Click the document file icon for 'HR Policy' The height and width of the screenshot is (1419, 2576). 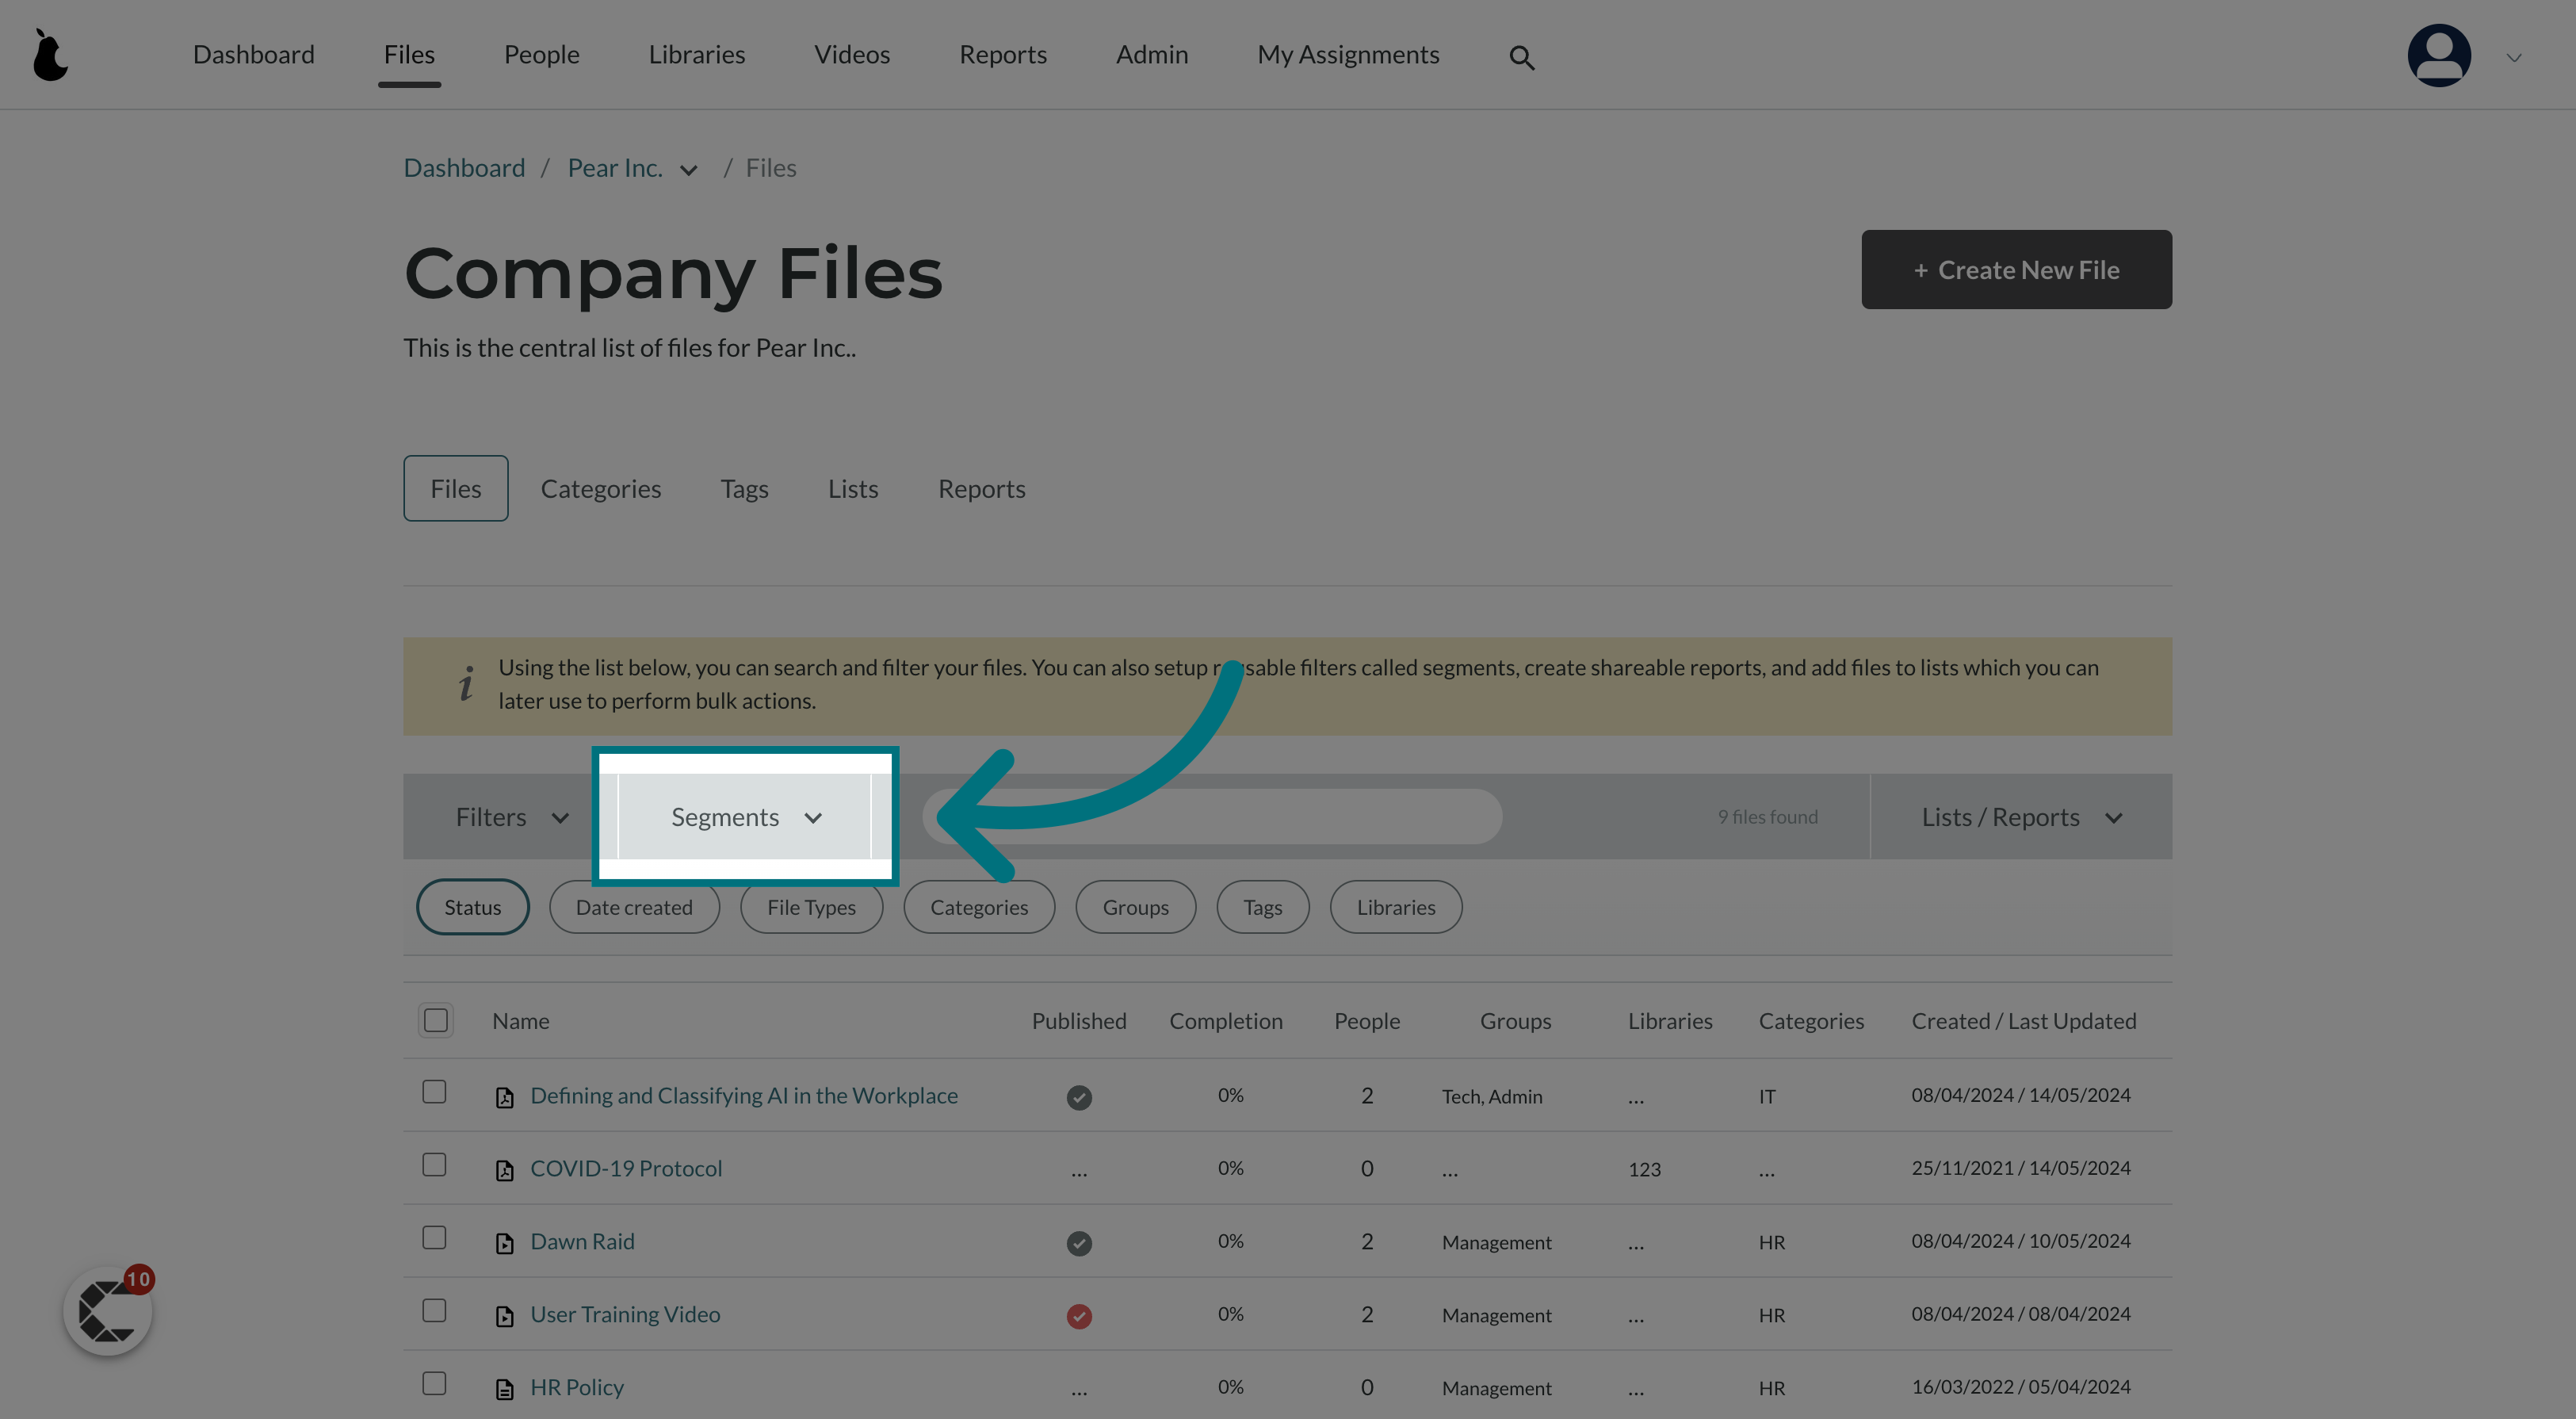(x=503, y=1387)
